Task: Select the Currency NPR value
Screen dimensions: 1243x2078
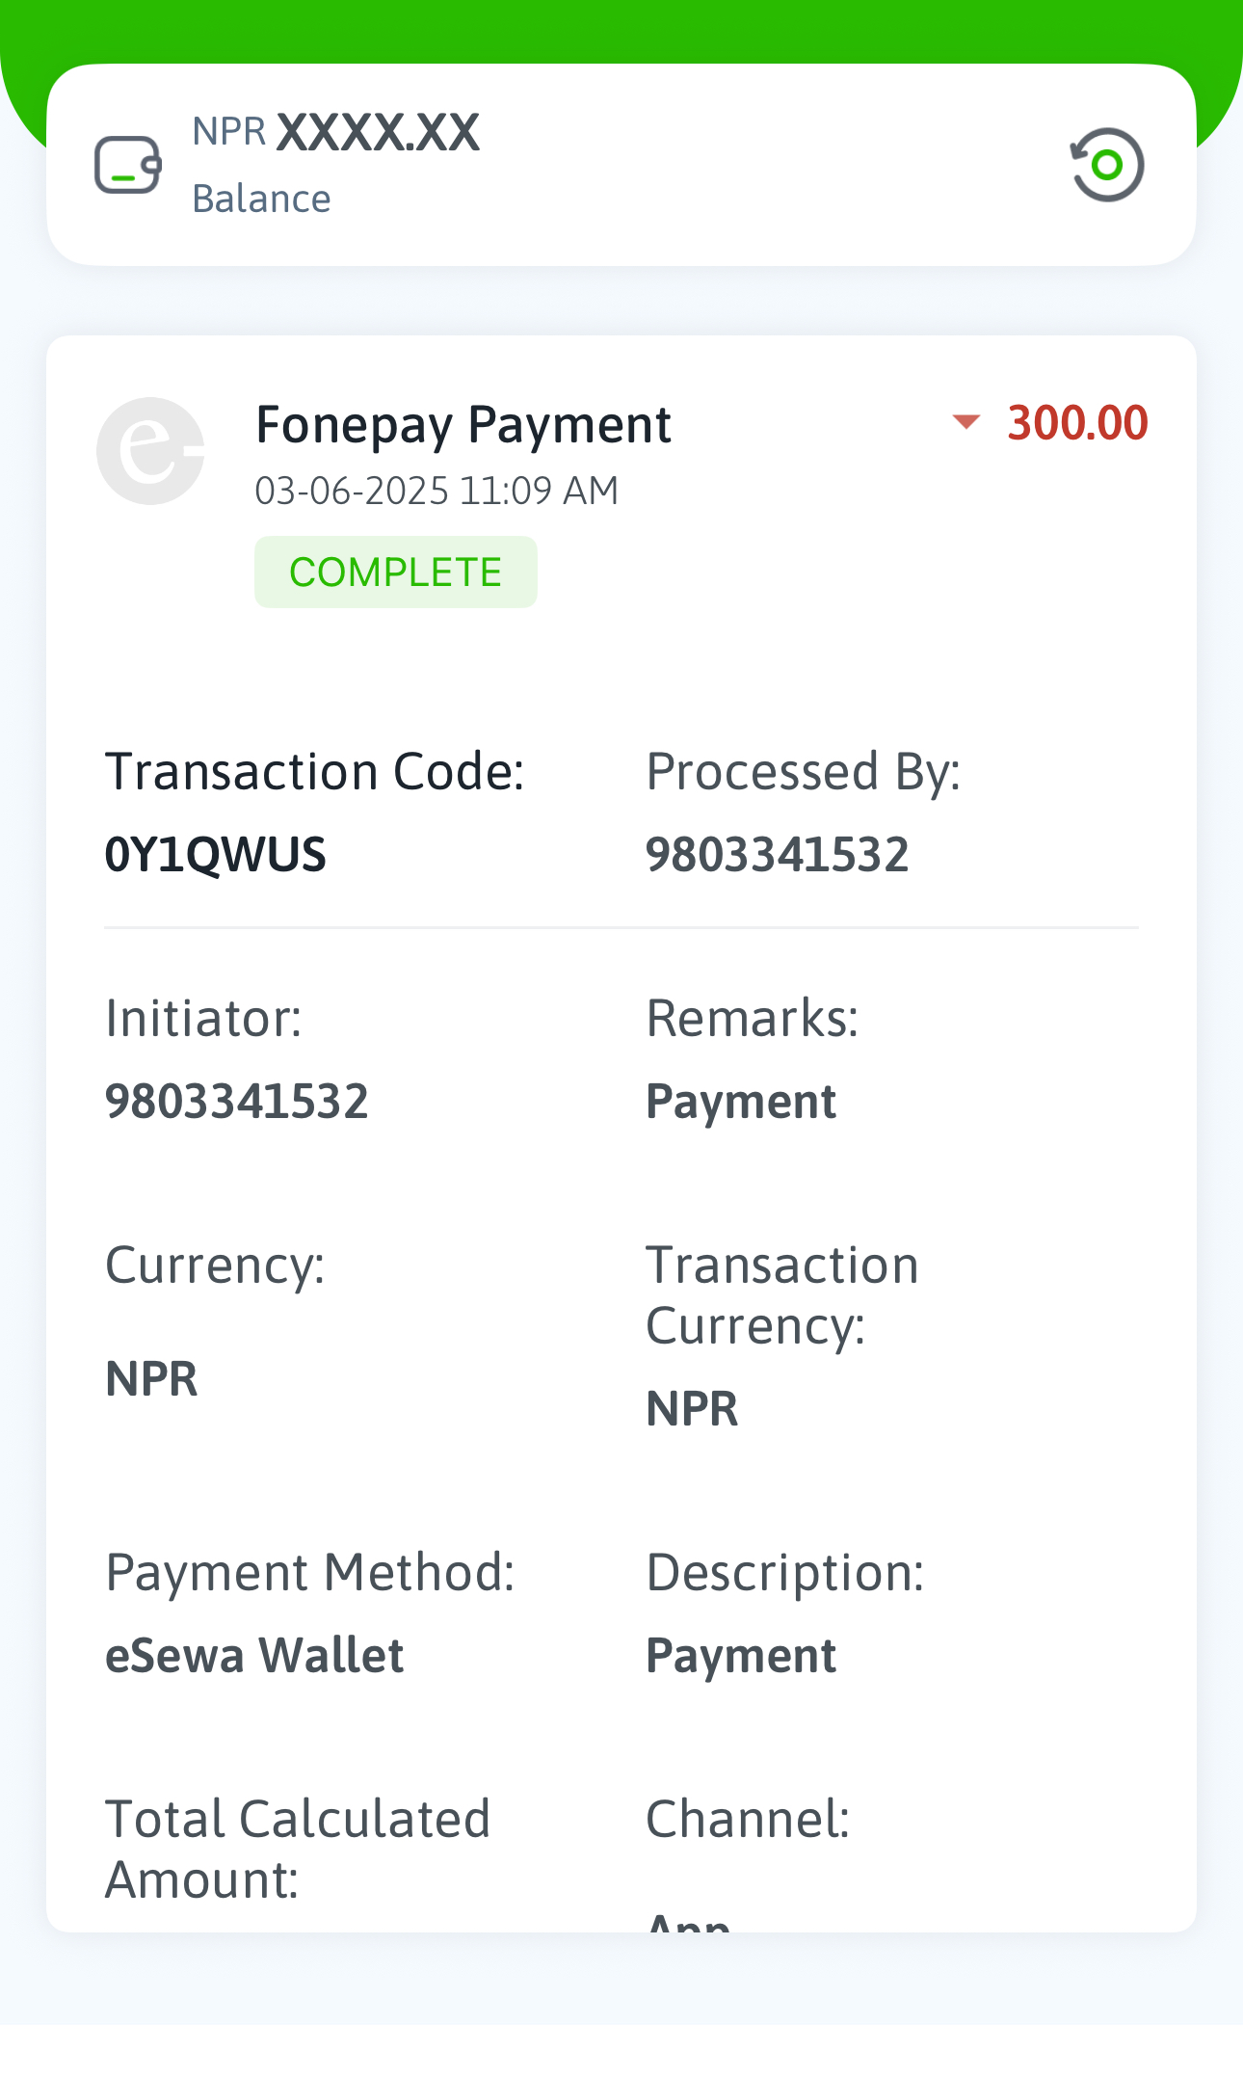Action: tap(151, 1378)
